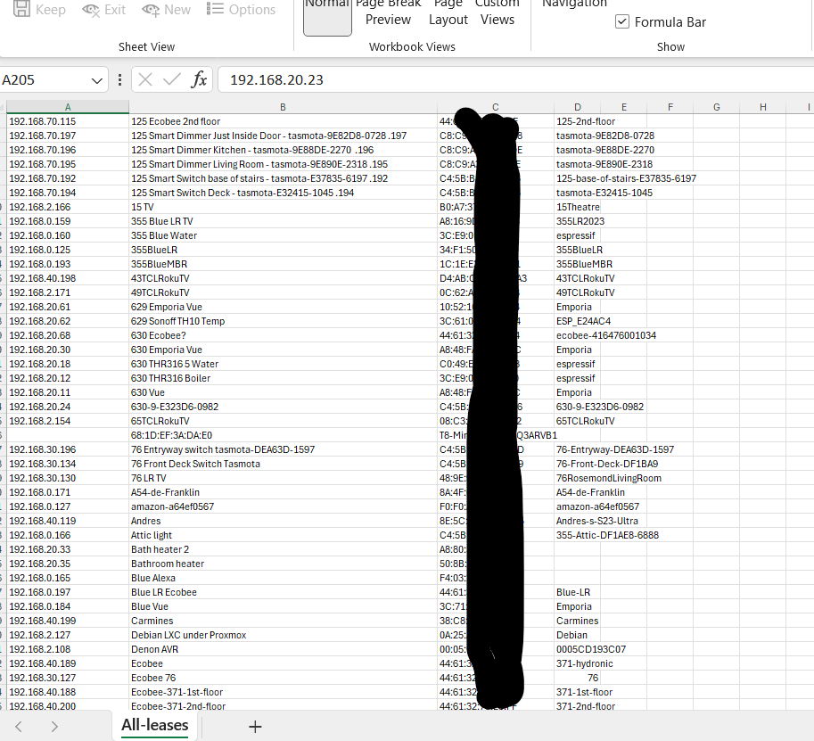Switch to Page Layout view
814x741 pixels.
tap(448, 13)
